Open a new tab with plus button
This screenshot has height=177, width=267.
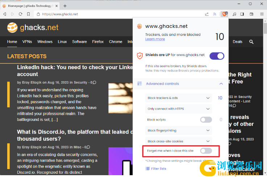tap(65, 6)
